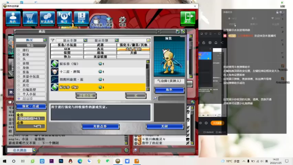Click the filter funnel icon in shop
The height and width of the screenshot is (165, 293).
(52, 40)
